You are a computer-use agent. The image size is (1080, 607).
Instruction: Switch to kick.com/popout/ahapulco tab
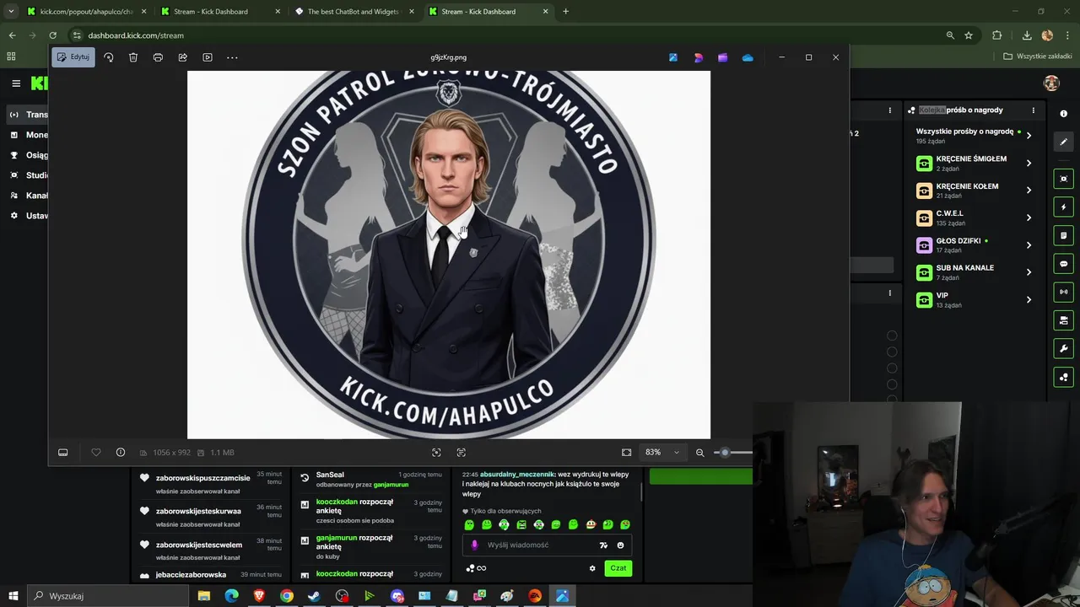pos(86,12)
